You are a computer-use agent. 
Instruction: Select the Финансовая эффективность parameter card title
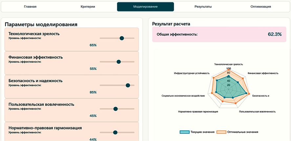click(35, 57)
